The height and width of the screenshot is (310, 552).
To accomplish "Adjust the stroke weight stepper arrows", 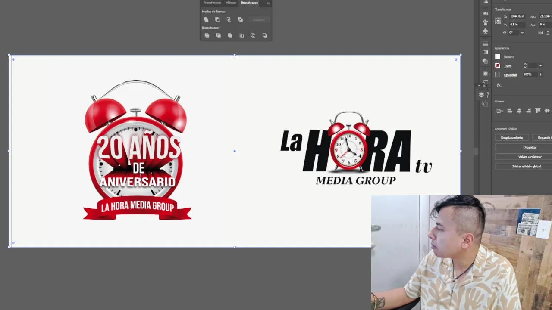I will point(525,65).
